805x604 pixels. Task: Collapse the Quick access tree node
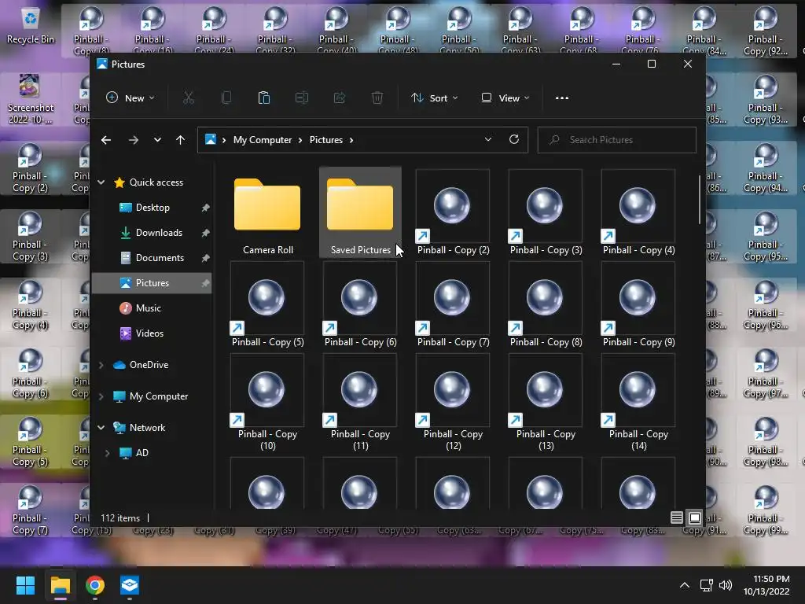(101, 182)
